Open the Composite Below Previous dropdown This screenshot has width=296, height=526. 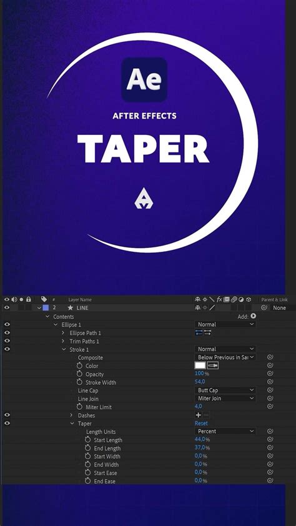click(225, 357)
